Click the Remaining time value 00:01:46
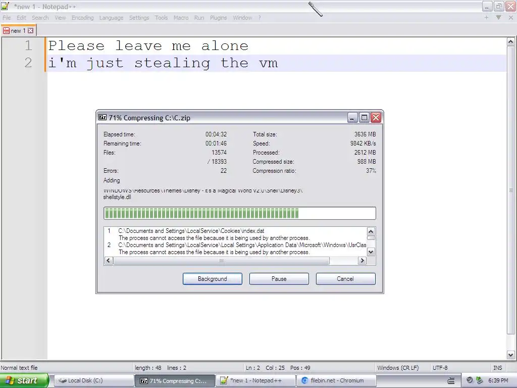 tap(216, 143)
